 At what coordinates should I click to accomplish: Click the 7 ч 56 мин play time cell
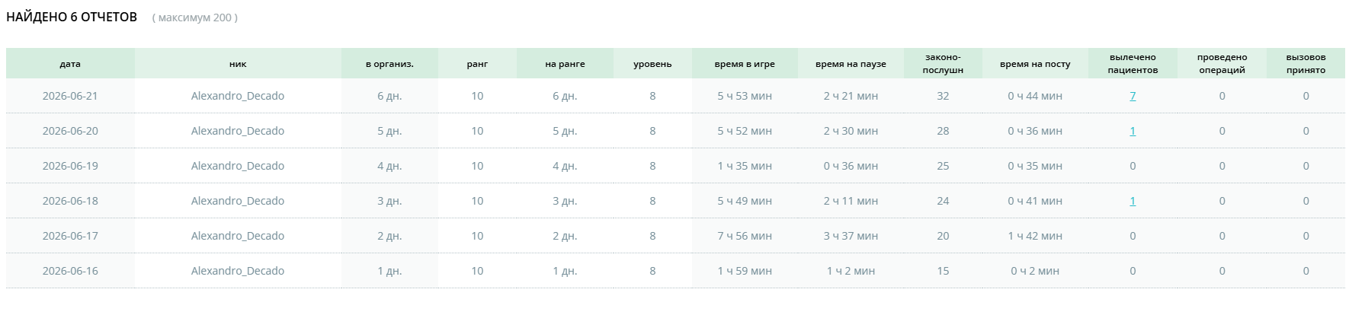point(745,236)
